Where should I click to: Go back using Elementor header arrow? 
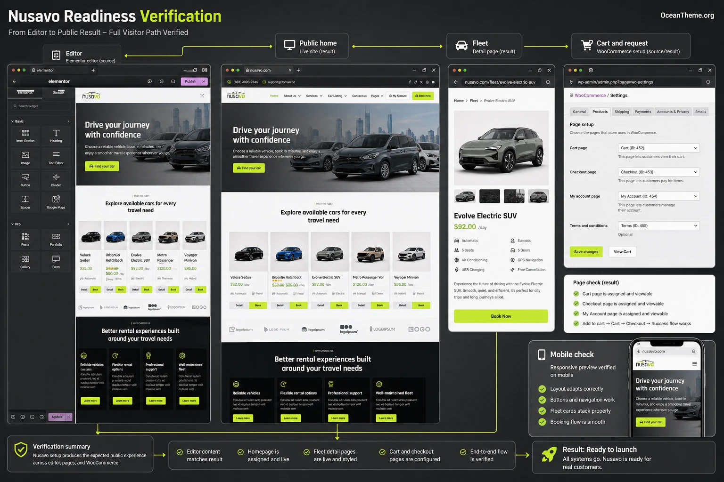tap(14, 81)
